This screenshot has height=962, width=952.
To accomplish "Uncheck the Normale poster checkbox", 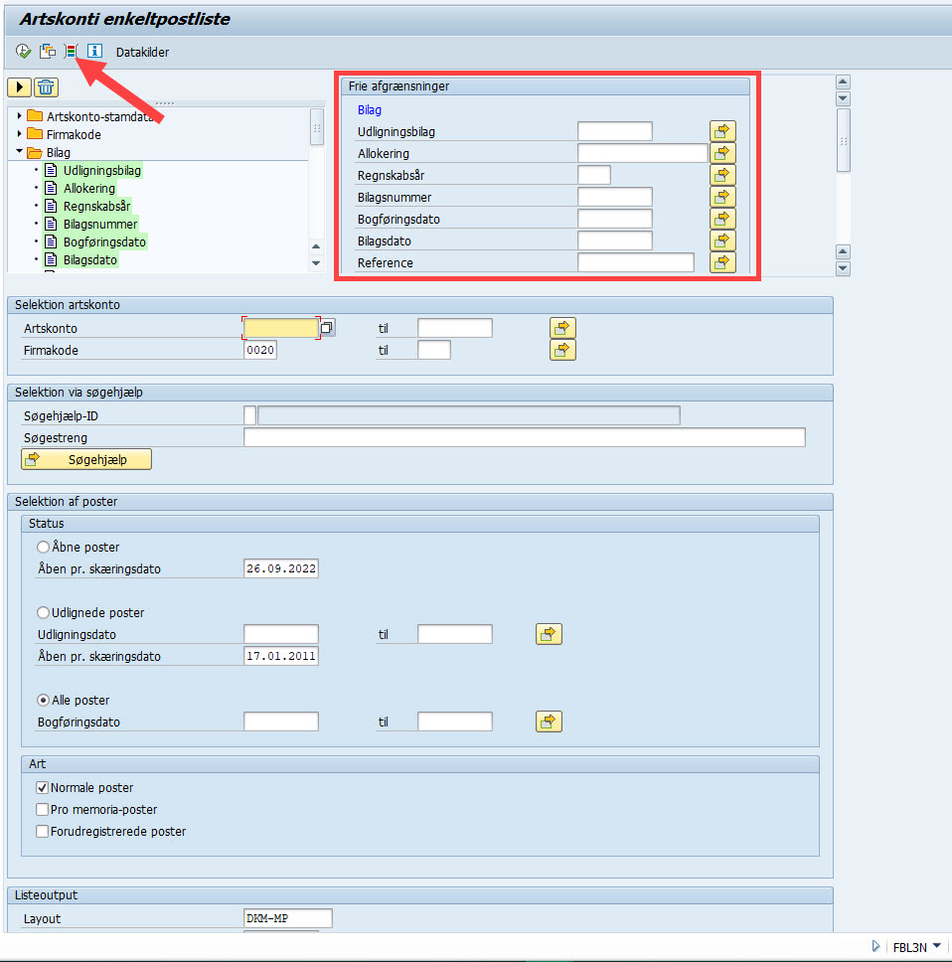I will 43,787.
